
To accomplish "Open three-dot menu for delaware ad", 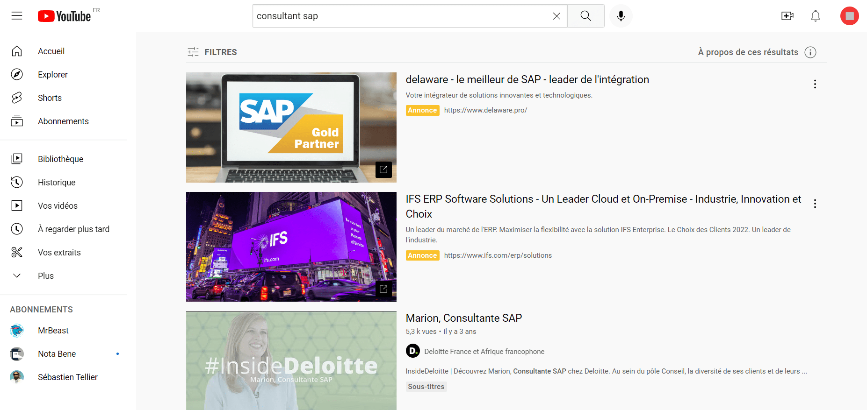I will pyautogui.click(x=815, y=84).
